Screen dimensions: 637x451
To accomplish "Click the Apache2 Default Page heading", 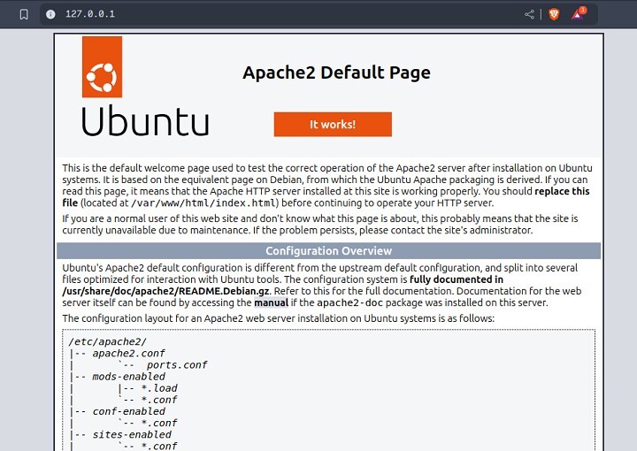I will 336,73.
